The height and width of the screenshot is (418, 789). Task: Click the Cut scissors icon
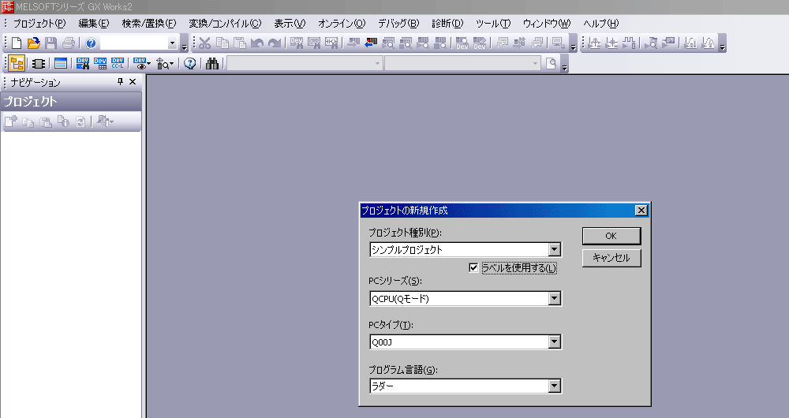click(x=204, y=43)
